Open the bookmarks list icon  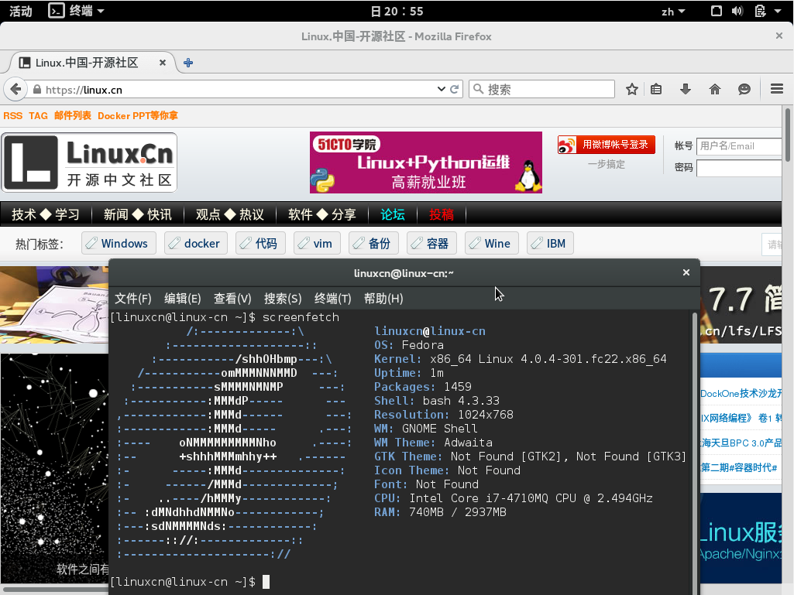pos(656,89)
